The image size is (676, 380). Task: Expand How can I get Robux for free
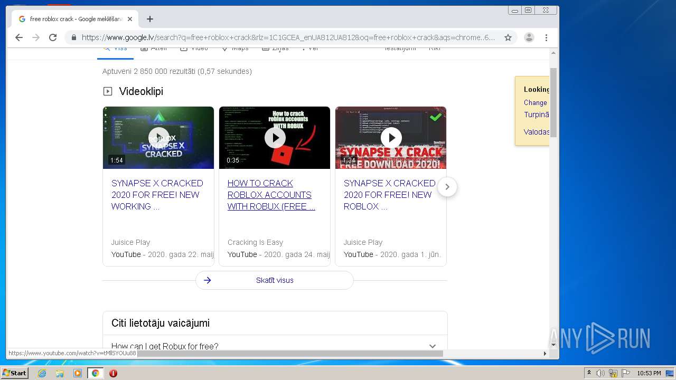pos(275,346)
